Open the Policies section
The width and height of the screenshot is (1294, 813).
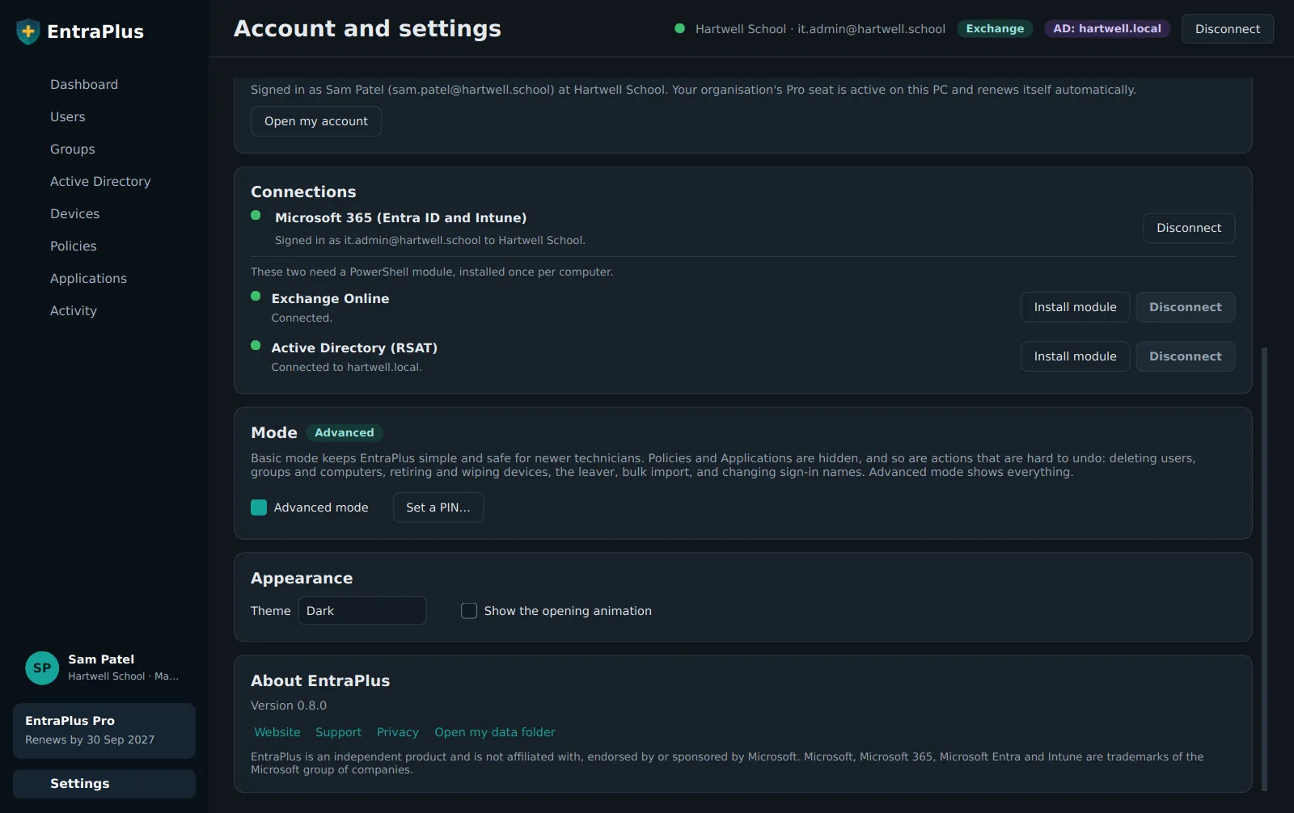pyautogui.click(x=74, y=246)
